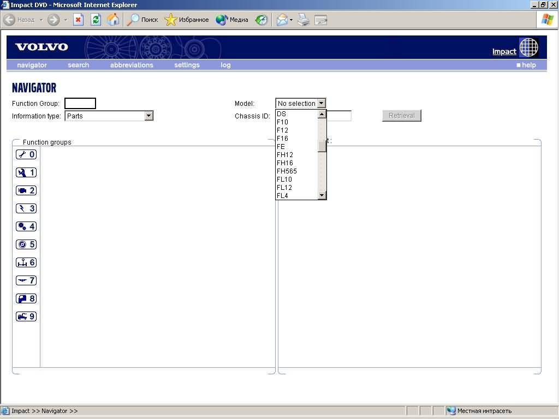Click the Impact globe icon
The width and height of the screenshot is (559, 419).
pyautogui.click(x=528, y=47)
